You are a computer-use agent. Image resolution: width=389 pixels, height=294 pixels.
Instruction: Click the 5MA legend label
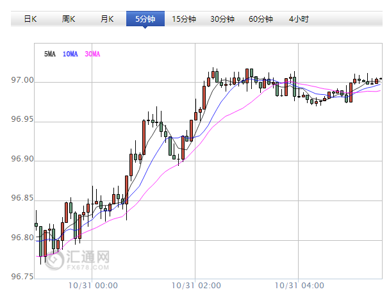(49, 54)
